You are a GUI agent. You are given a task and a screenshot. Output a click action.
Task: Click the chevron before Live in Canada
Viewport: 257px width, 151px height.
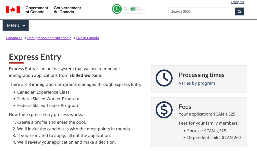click(x=74, y=38)
